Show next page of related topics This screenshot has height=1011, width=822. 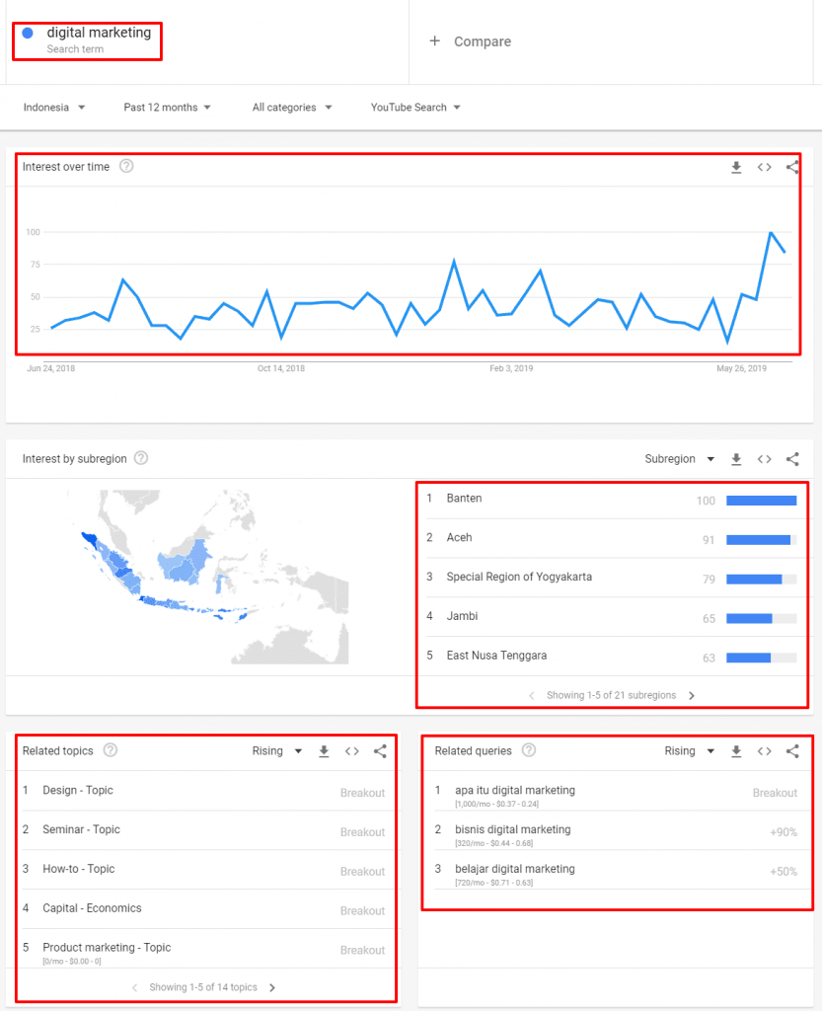point(272,987)
